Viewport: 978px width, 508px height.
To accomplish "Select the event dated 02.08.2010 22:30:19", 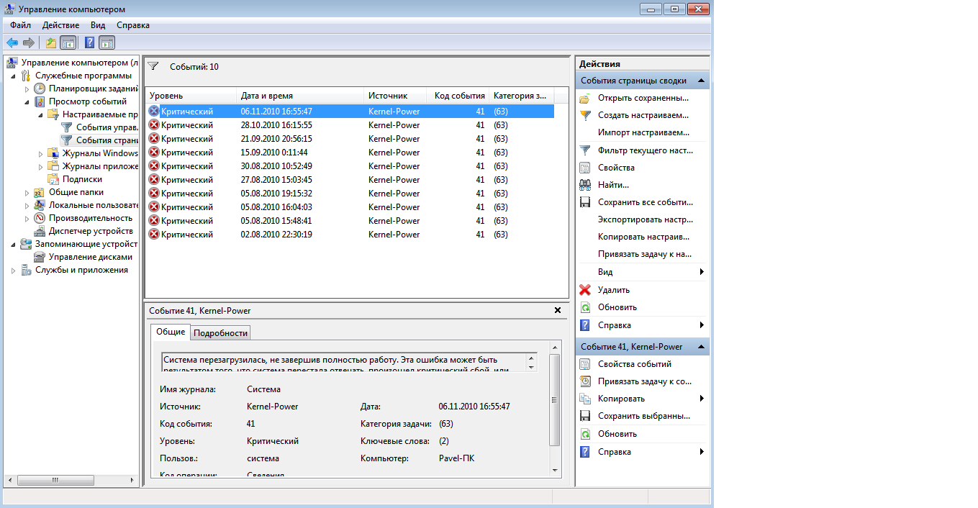I will (350, 235).
